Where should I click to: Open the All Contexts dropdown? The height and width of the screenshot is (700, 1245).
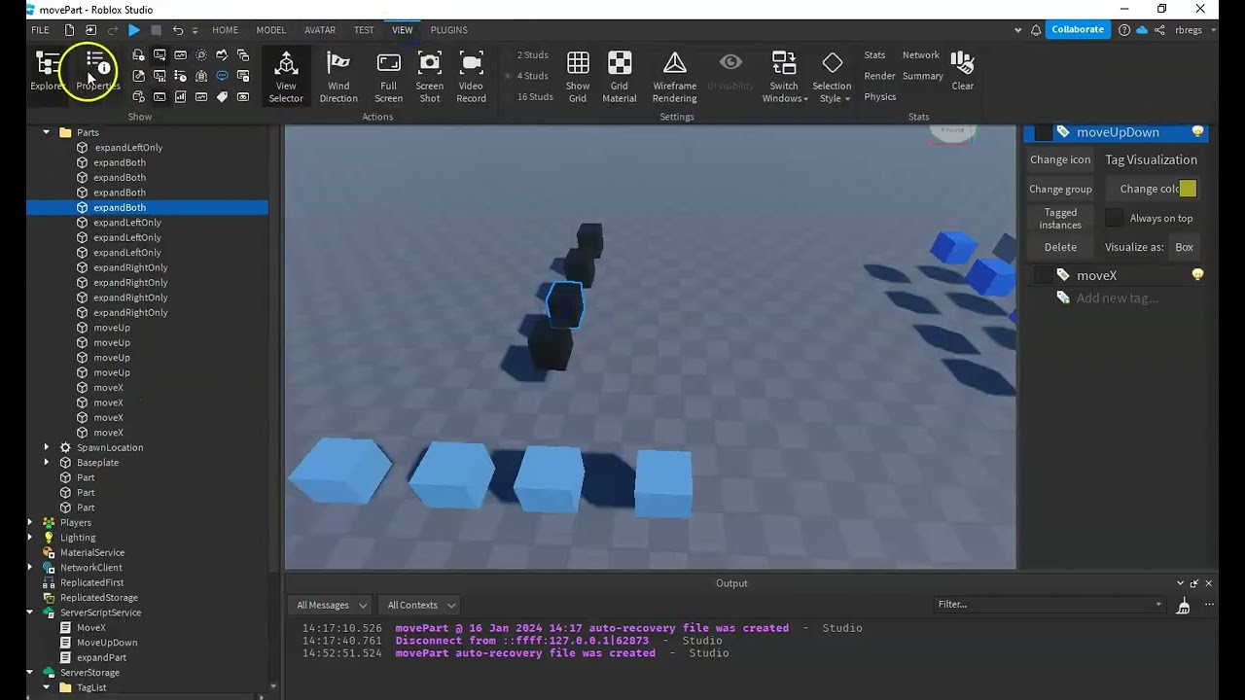[x=421, y=605]
